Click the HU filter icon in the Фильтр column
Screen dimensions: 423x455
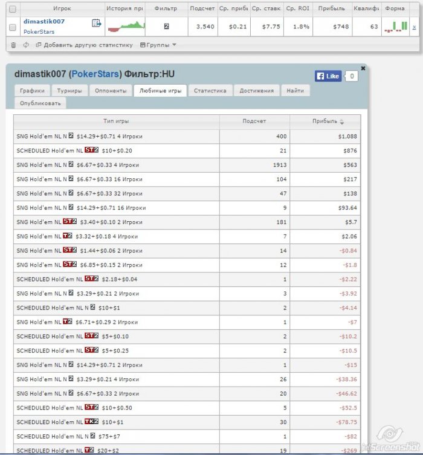[166, 27]
